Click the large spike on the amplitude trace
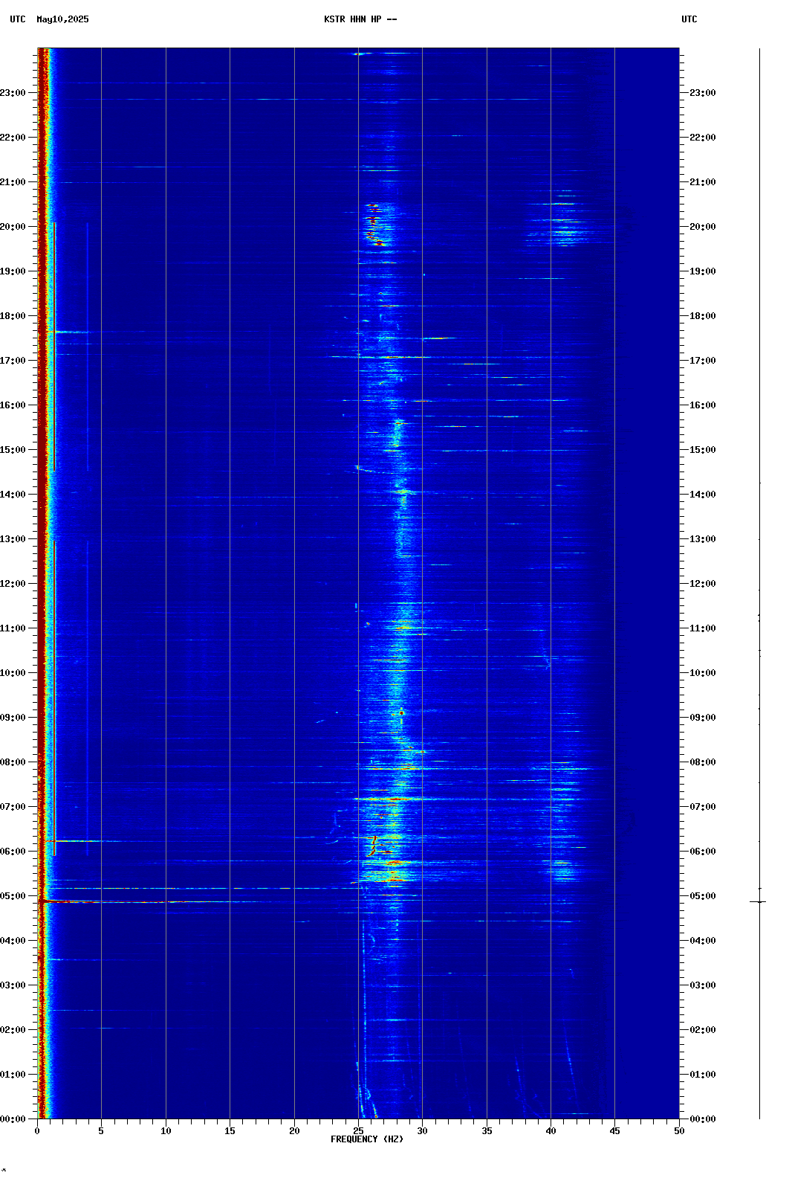792x1178 pixels. click(x=759, y=902)
